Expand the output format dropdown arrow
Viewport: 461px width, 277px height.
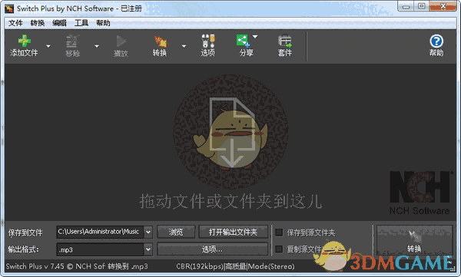(x=148, y=249)
